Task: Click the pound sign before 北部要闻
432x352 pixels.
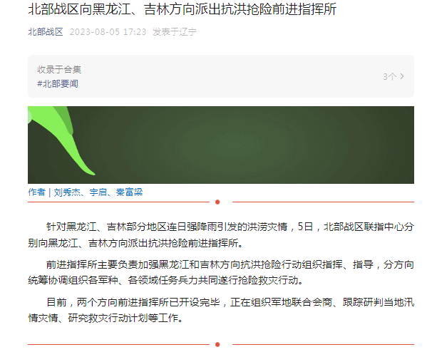Action: tap(40, 84)
